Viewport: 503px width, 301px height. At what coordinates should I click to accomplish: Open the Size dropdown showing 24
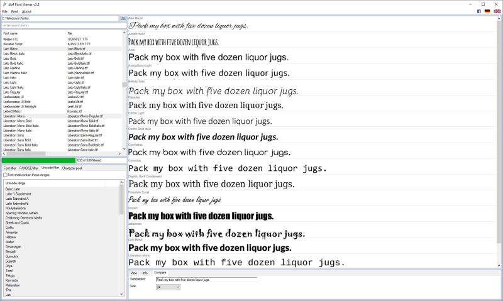(x=168, y=287)
